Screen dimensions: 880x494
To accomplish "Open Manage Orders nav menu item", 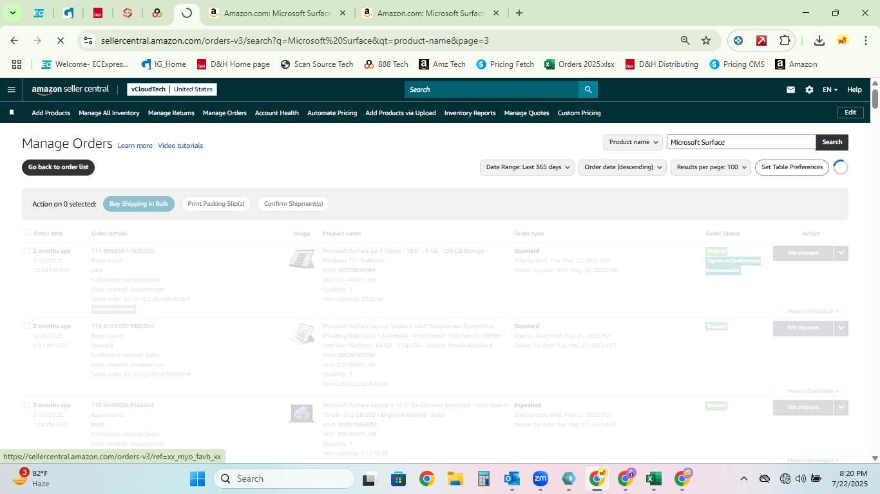I will pos(225,113).
